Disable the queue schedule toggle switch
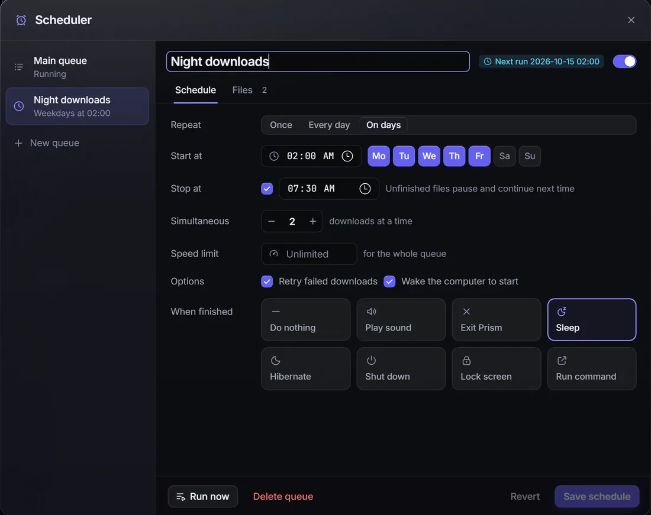Viewport: 651px width, 515px height. pos(624,61)
